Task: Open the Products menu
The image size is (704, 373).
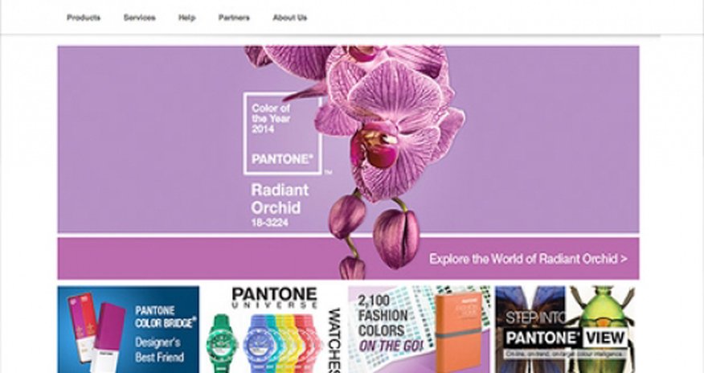Action: click(84, 18)
